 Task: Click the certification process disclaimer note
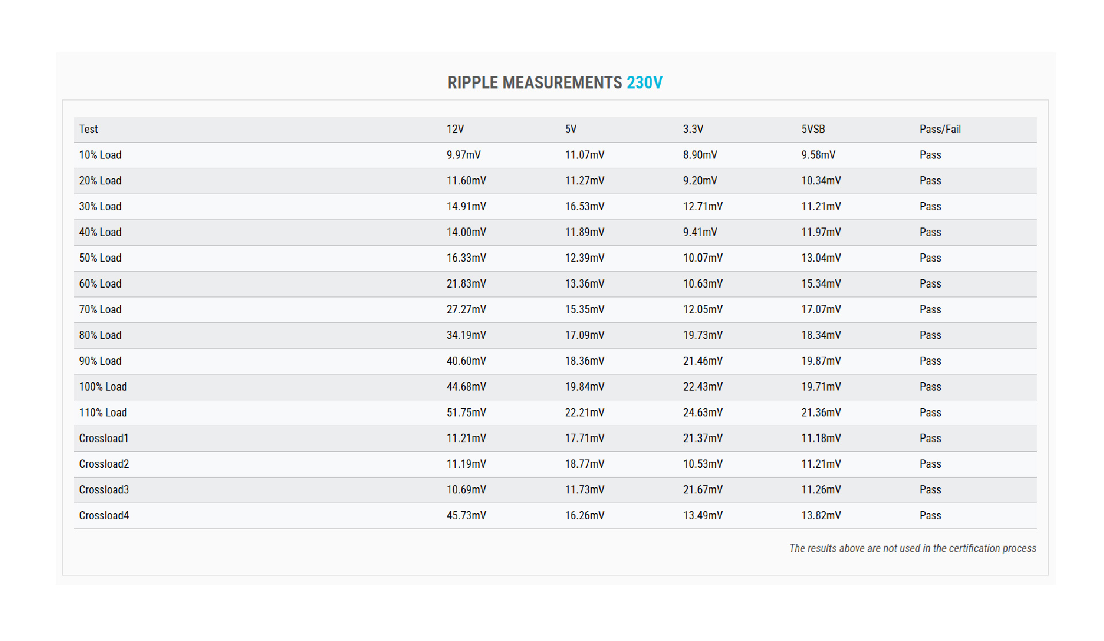(x=913, y=548)
